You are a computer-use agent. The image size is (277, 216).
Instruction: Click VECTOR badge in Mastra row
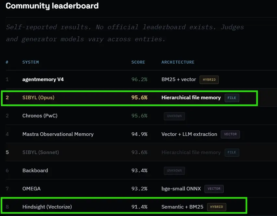(231, 134)
